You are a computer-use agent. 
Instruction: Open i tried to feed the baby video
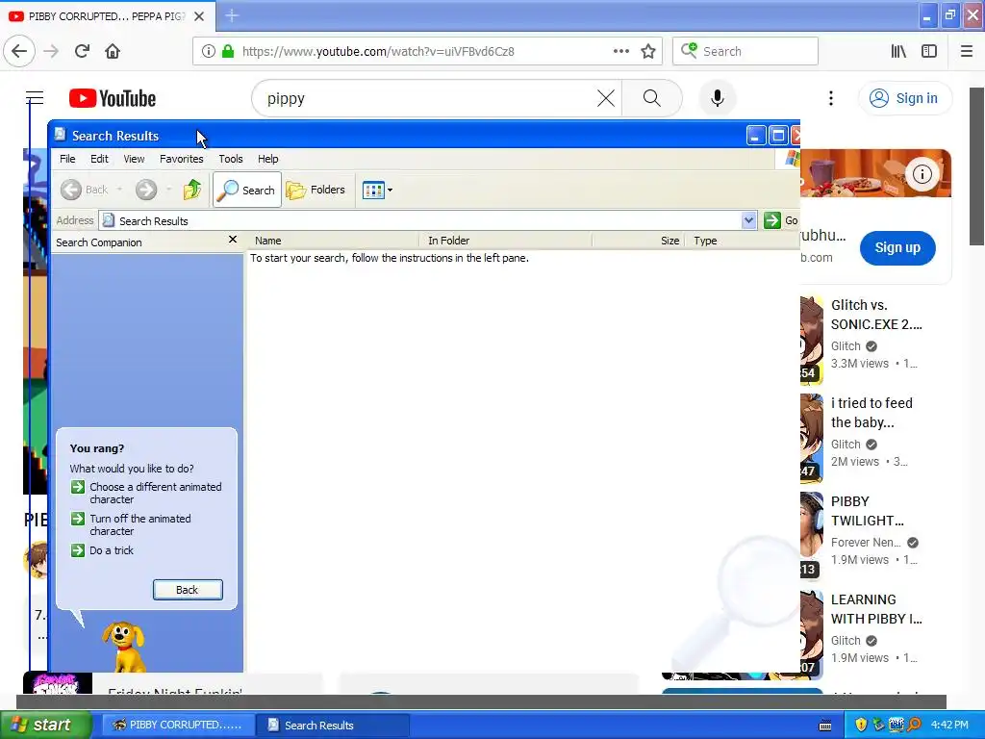[x=871, y=413]
